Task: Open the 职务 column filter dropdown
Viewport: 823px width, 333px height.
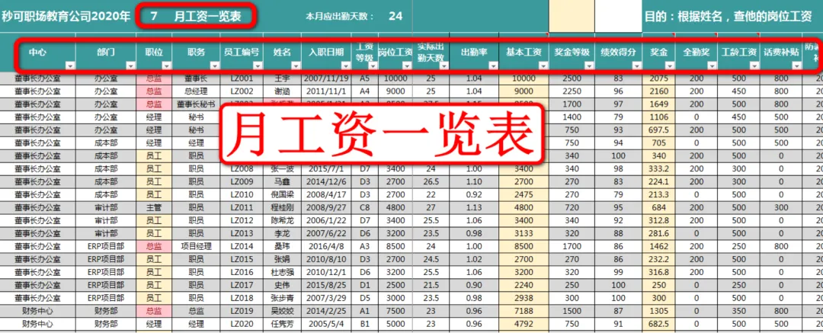Action: click(x=213, y=66)
